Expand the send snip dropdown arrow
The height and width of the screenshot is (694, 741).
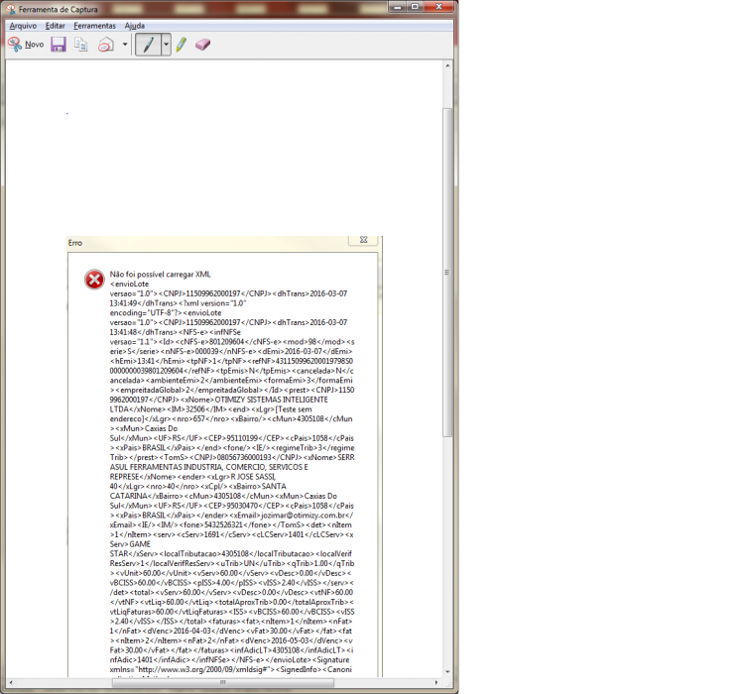[x=125, y=45]
